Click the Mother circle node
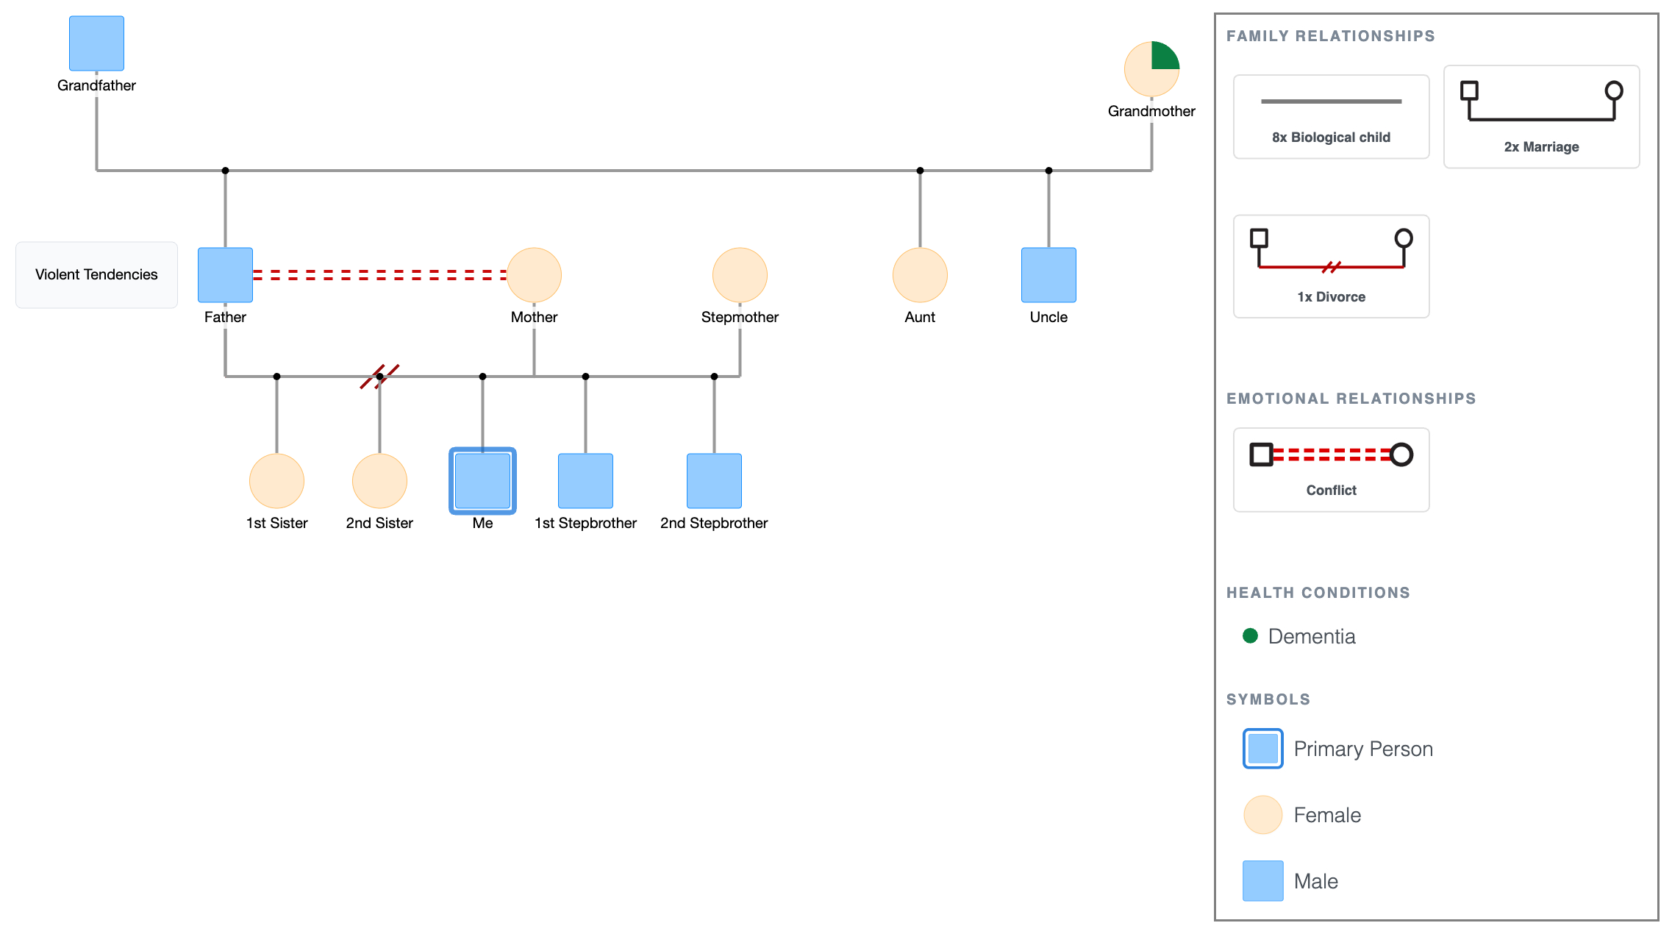Viewport: 1672px width, 934px height. [x=534, y=275]
